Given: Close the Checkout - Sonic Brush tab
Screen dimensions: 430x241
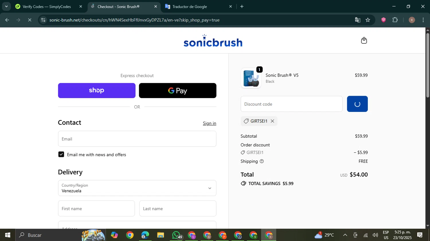Looking at the screenshot, I should 156,6.
